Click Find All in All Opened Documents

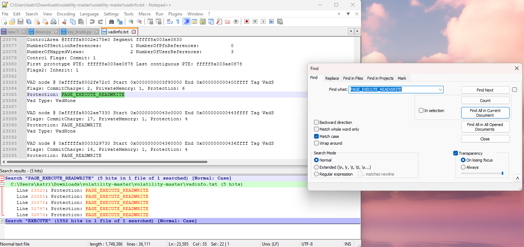coord(485,126)
